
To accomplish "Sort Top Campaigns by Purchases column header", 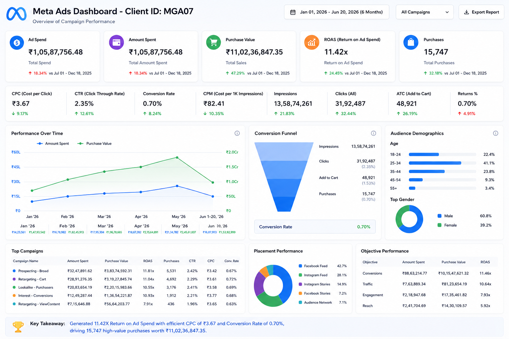I will (171, 261).
